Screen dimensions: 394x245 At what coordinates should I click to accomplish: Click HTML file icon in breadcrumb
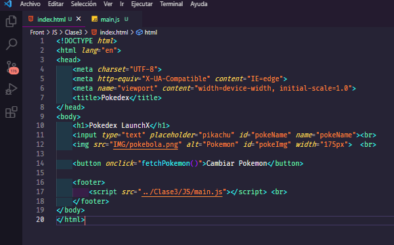coord(94,32)
